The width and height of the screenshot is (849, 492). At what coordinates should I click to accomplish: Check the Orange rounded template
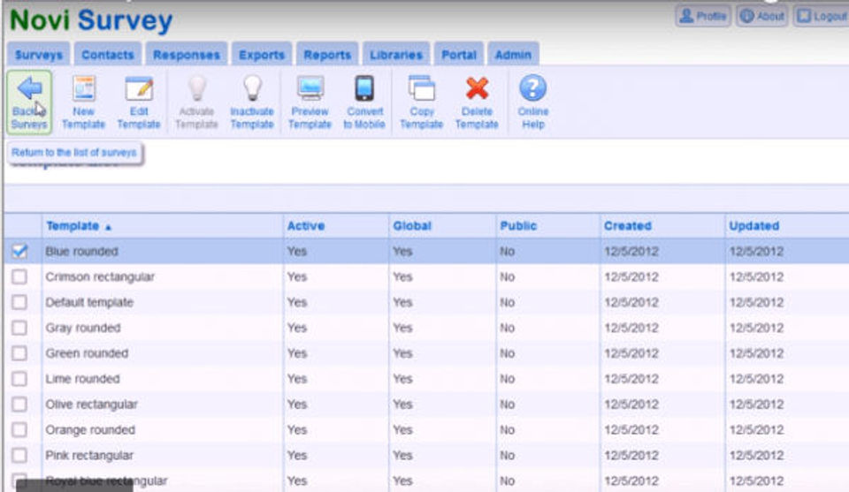tap(19, 430)
